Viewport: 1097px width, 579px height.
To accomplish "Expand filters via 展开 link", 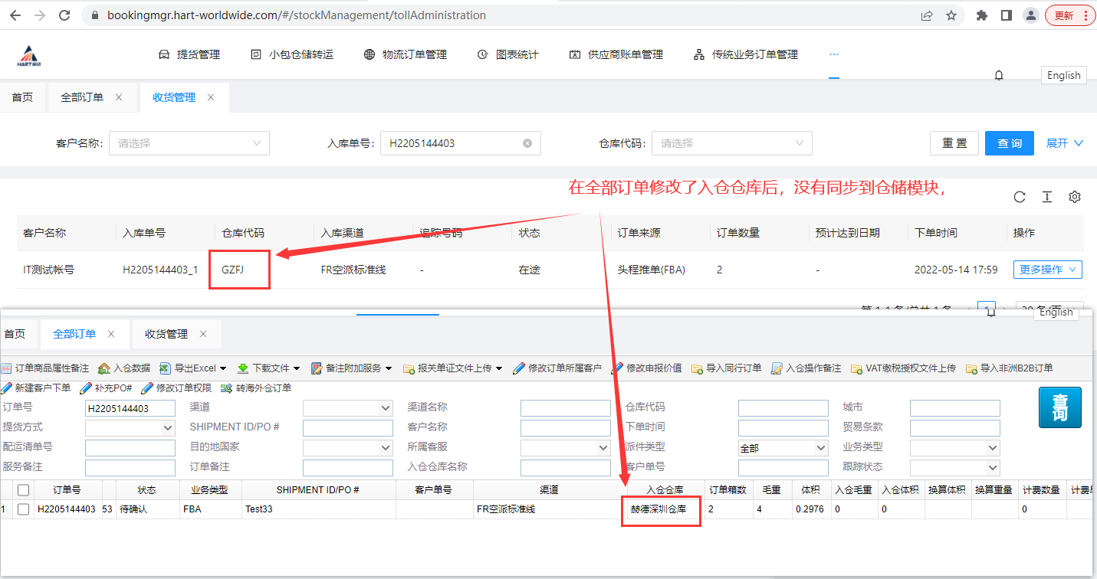I will coord(1064,143).
